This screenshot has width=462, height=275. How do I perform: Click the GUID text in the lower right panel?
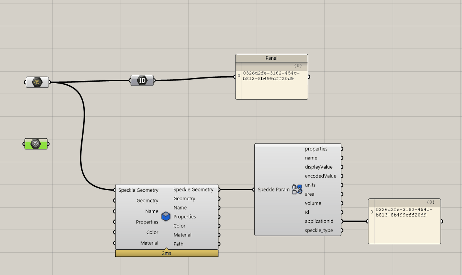404,212
